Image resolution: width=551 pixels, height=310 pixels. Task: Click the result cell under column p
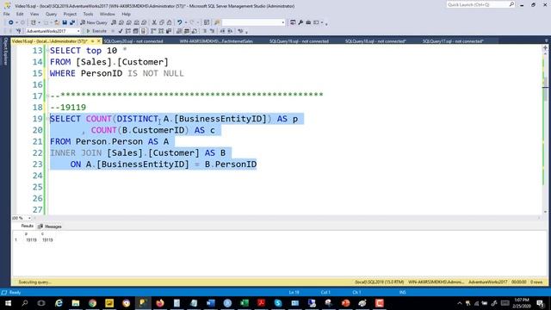(x=31, y=240)
